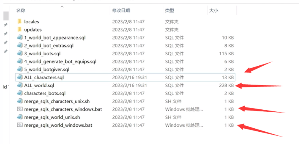Click the ALL_world.sql file icon
This screenshot has width=299, height=144.
point(19,85)
